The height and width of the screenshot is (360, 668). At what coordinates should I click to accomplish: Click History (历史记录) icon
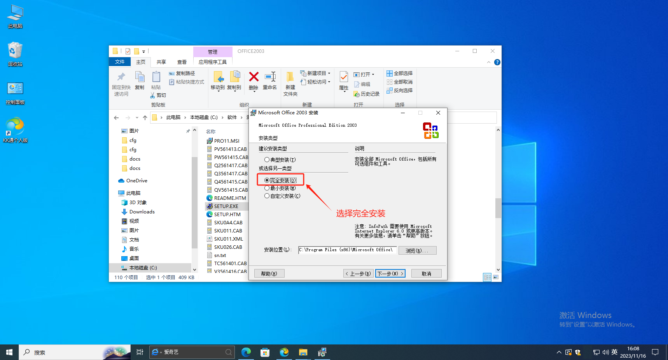click(x=357, y=94)
